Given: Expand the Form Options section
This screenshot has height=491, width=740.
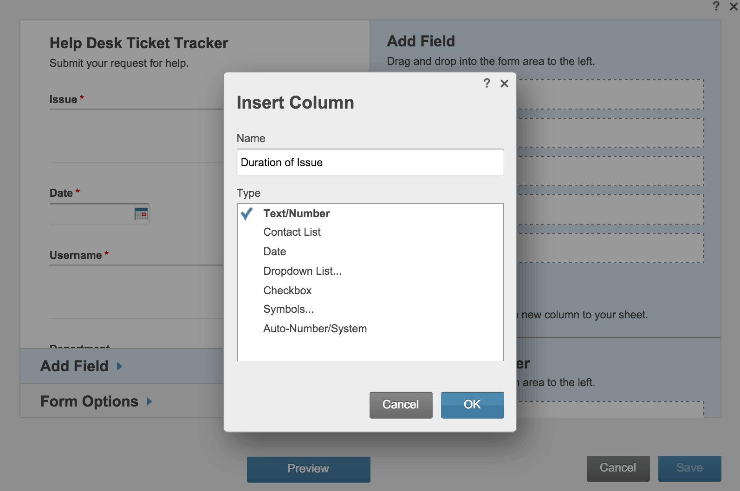Looking at the screenshot, I should (91, 401).
